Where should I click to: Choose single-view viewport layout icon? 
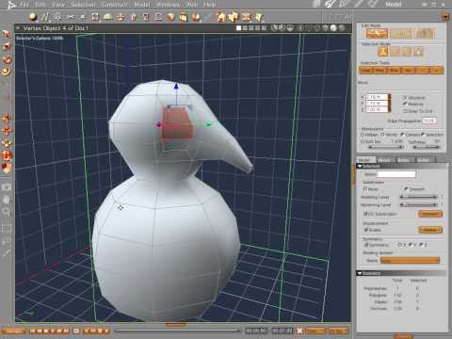click(x=238, y=28)
